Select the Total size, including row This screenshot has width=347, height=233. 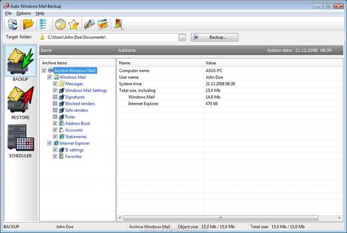[229, 90]
